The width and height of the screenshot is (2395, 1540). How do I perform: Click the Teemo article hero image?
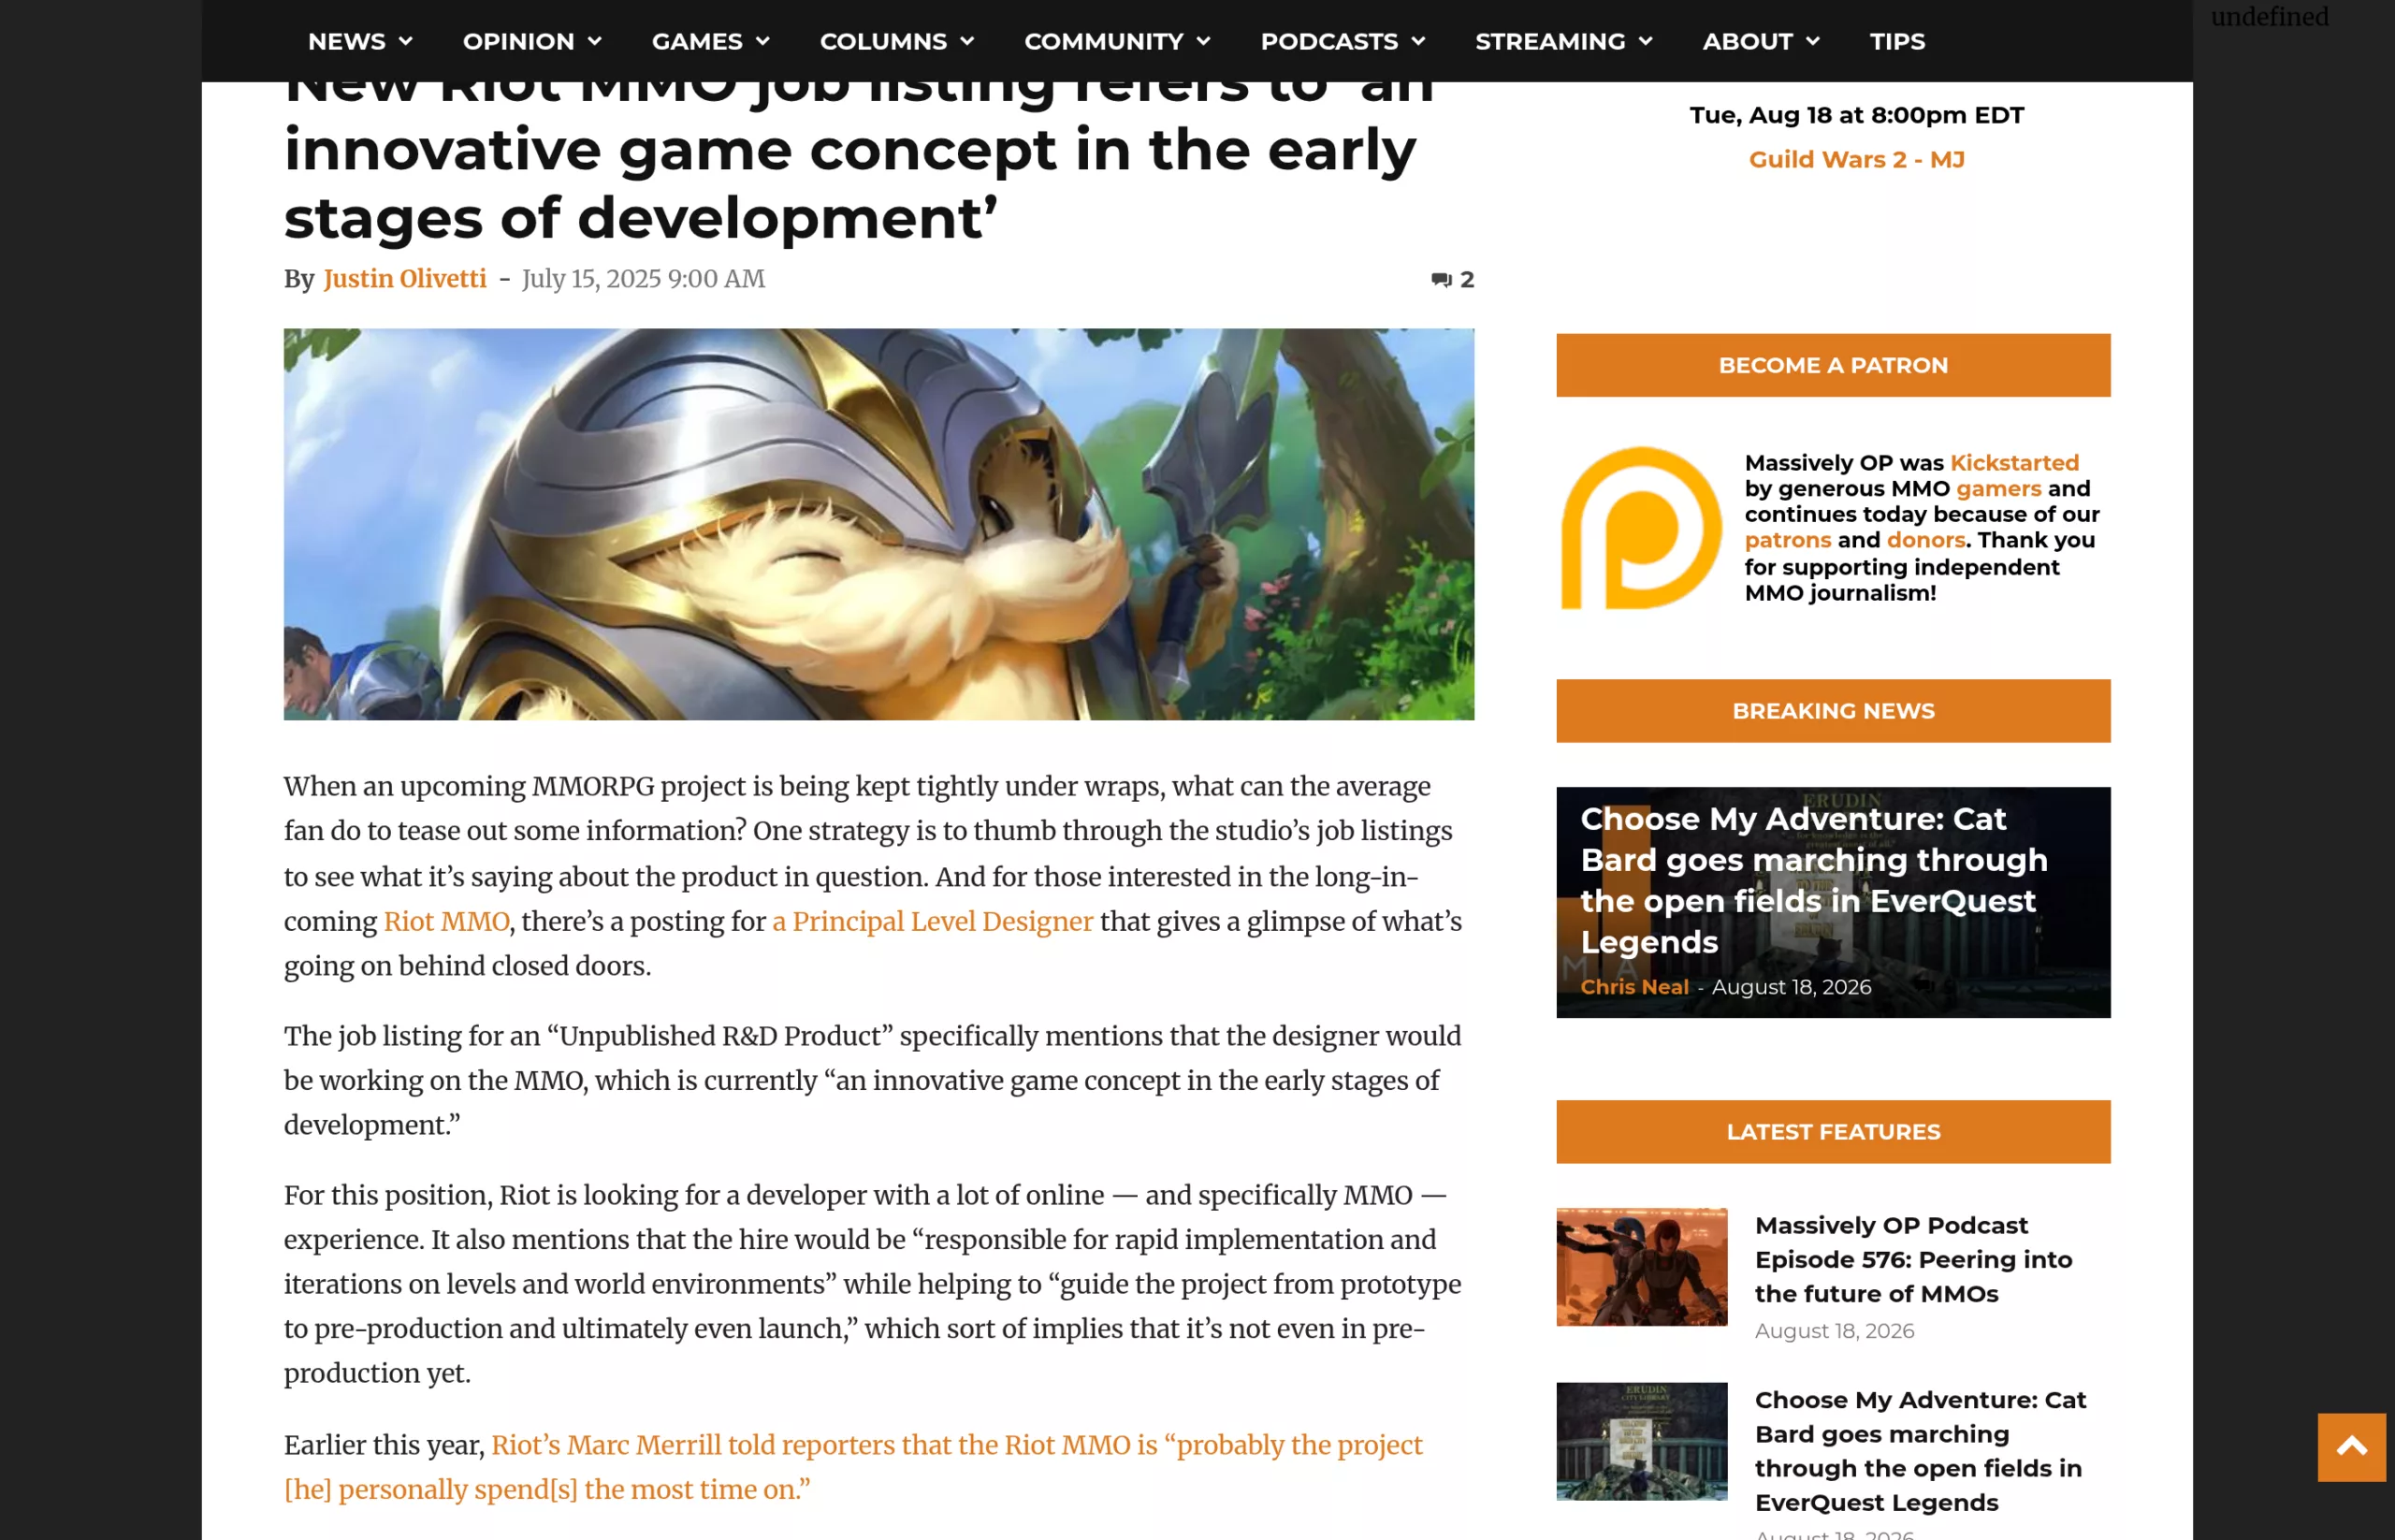click(878, 524)
